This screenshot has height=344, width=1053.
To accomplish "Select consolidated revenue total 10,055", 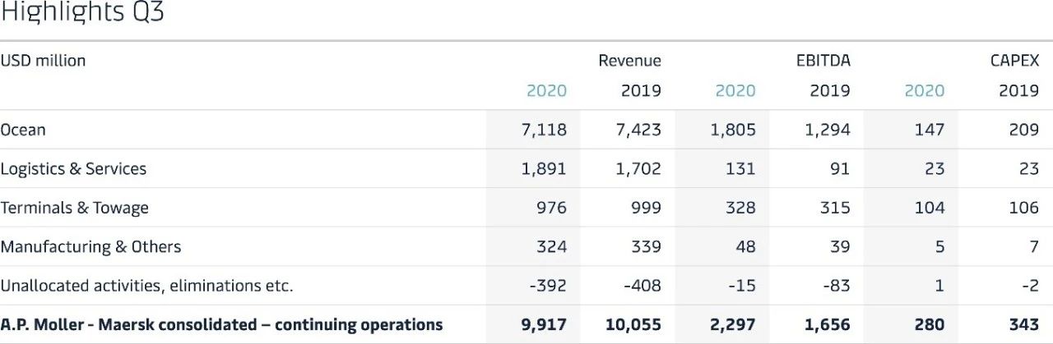I will 633,325.
